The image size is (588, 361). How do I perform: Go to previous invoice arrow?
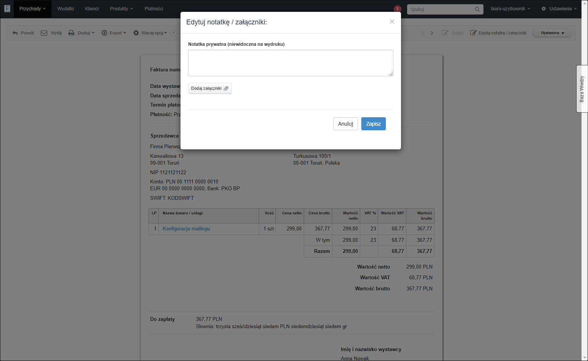click(x=423, y=33)
